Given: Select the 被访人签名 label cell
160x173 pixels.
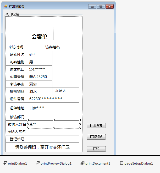Looking at the screenshot, I should pyautogui.click(x=17, y=132).
